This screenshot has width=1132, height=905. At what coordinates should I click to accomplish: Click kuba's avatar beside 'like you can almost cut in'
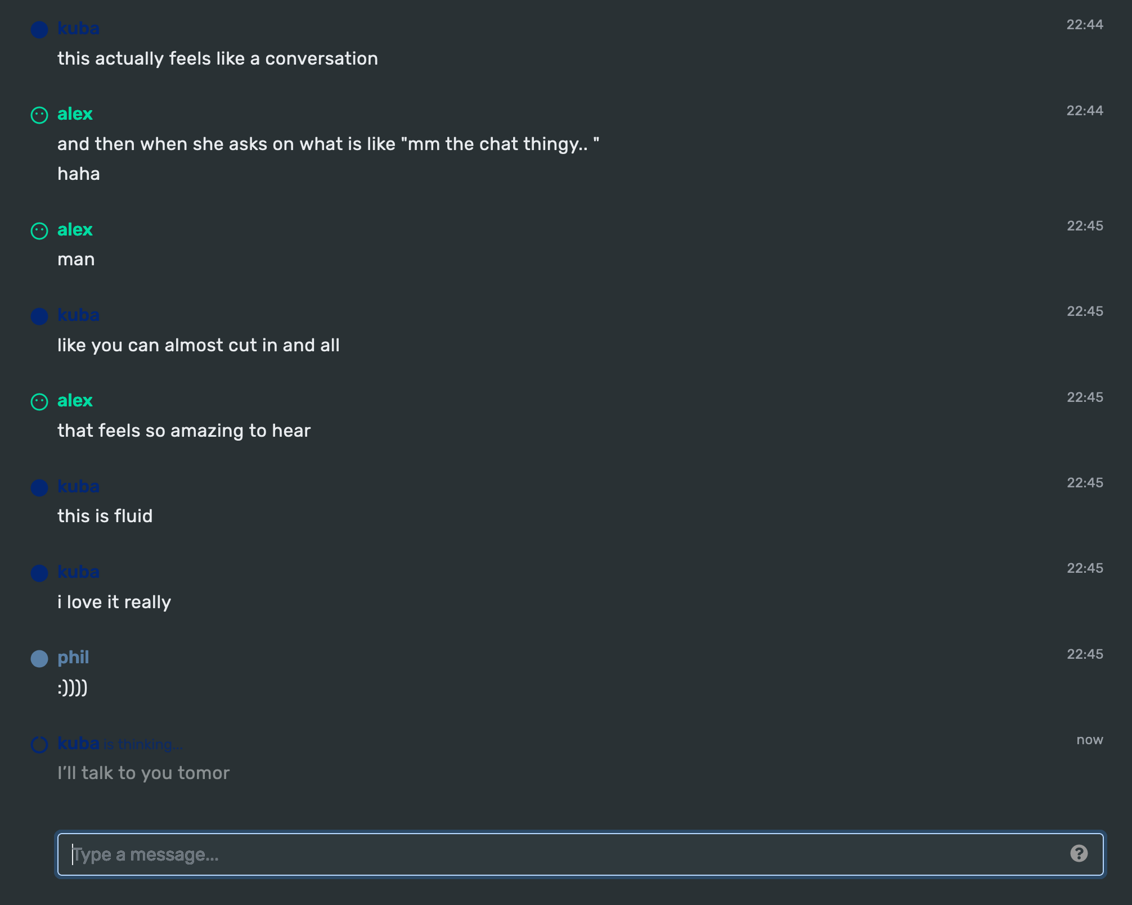(x=39, y=316)
